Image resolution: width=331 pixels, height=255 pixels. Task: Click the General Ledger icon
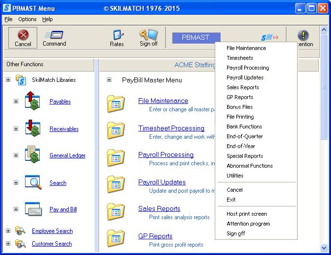pos(32,155)
